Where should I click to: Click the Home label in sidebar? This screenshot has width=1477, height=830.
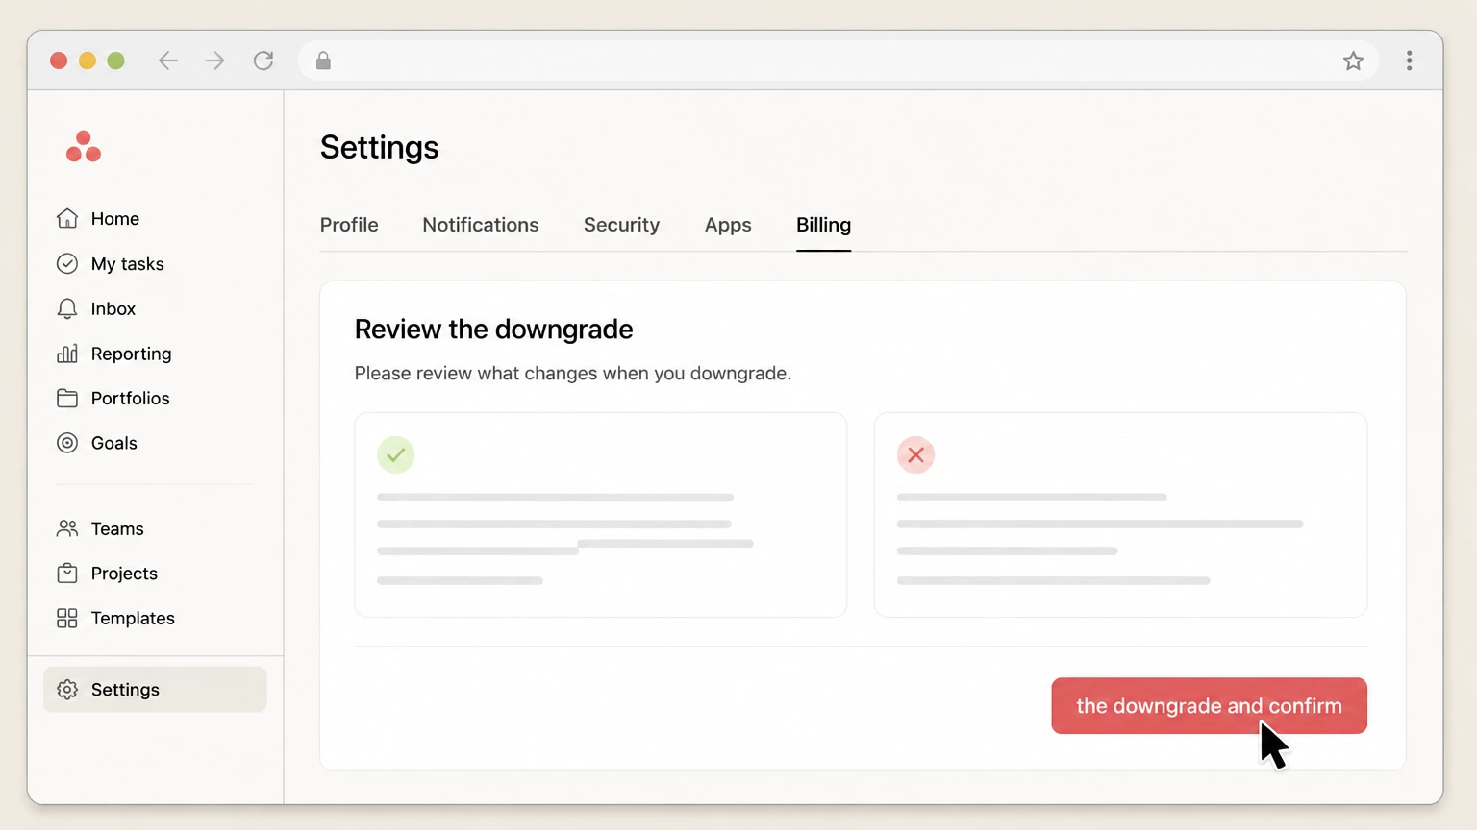pyautogui.click(x=115, y=219)
